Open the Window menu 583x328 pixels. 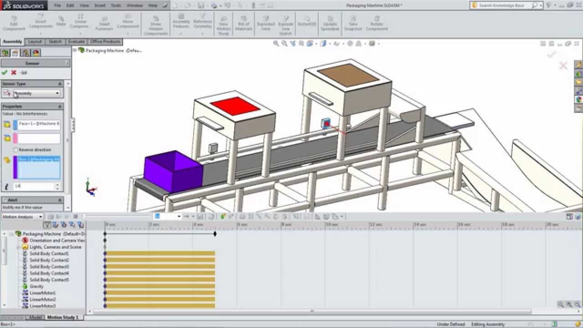134,5
